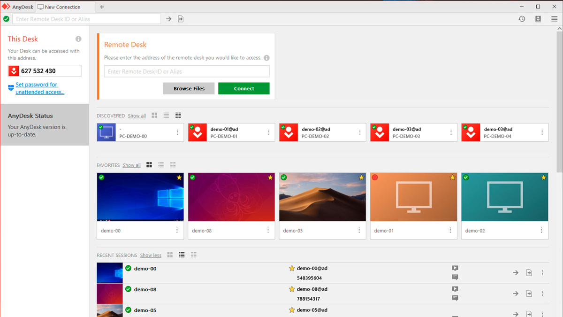Open the demo-00 Windows desktop thumbnail
The width and height of the screenshot is (563, 317).
point(140,197)
